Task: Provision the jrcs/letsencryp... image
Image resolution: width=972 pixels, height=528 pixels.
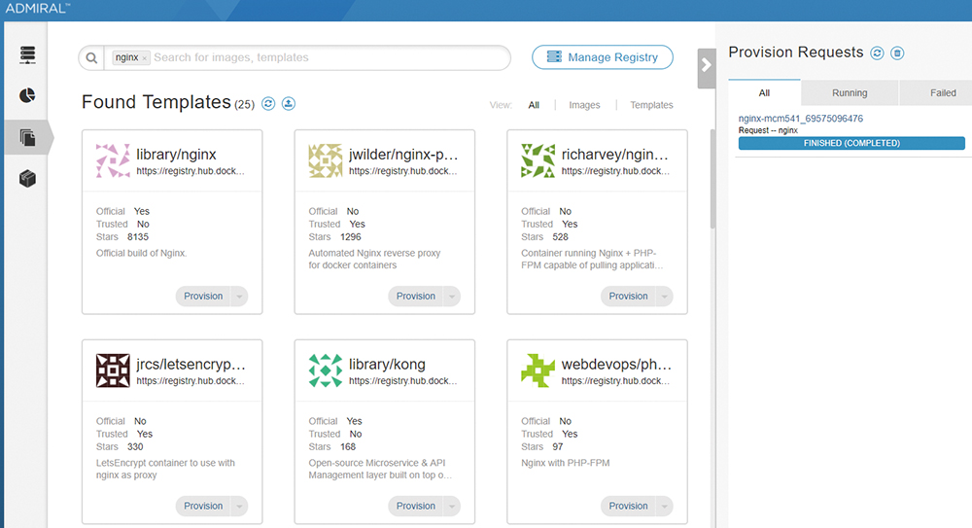Action: [x=203, y=506]
